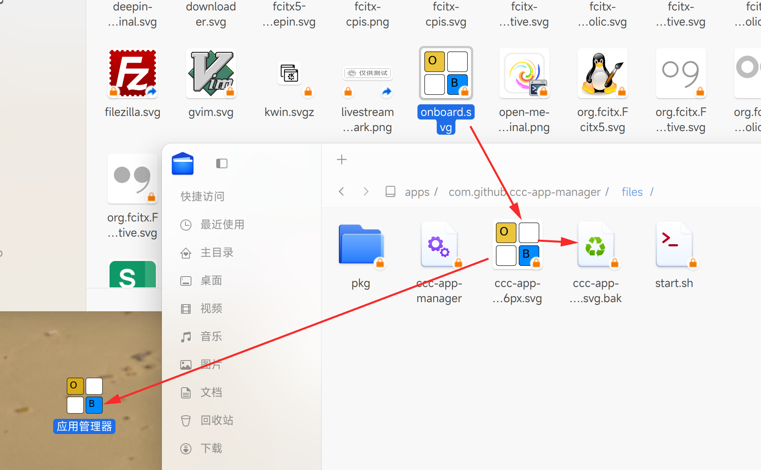Click the files breadcrumb segment
Image resolution: width=761 pixels, height=470 pixels.
coord(632,192)
